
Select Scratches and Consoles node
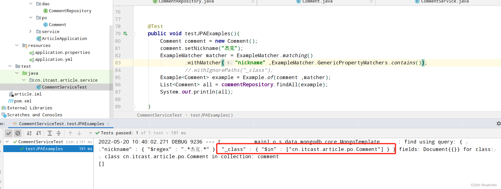(32, 115)
